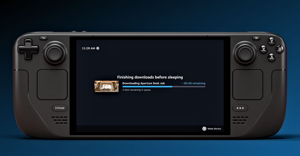Click the center of the D-pad
This screenshot has height=156, width=300.
point(28,49)
